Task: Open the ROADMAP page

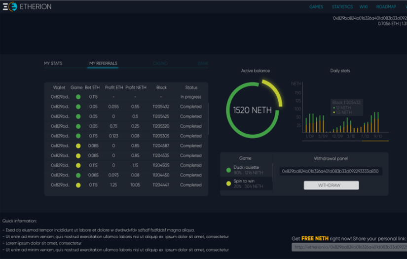Action: coord(386,7)
